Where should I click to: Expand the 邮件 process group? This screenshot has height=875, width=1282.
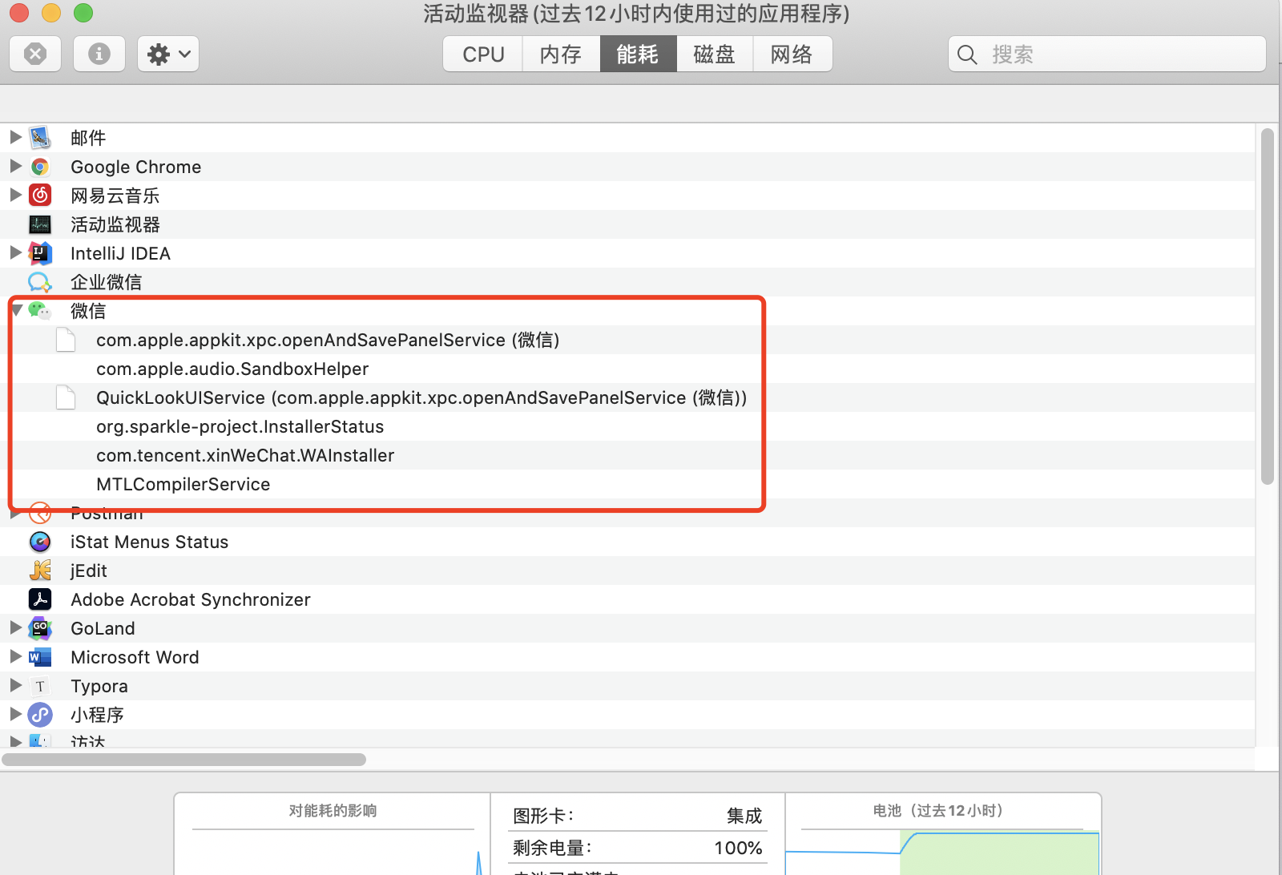coord(15,137)
